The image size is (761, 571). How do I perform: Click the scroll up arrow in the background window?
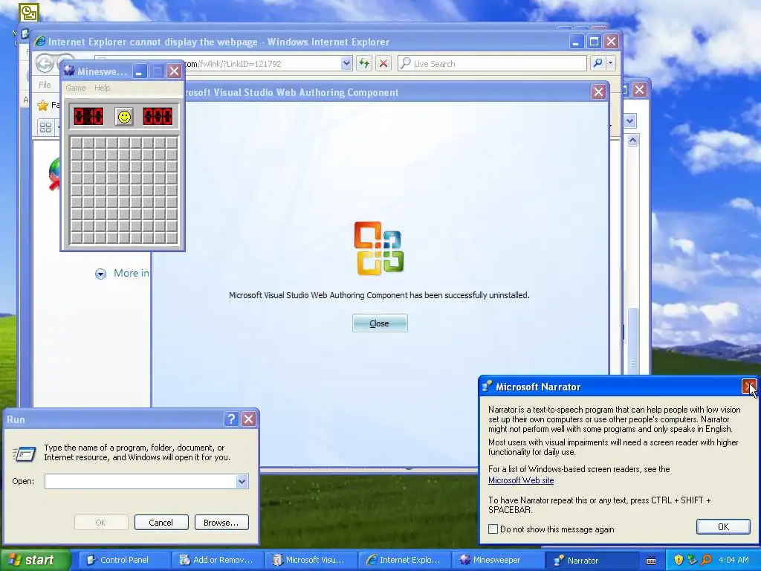coord(632,141)
